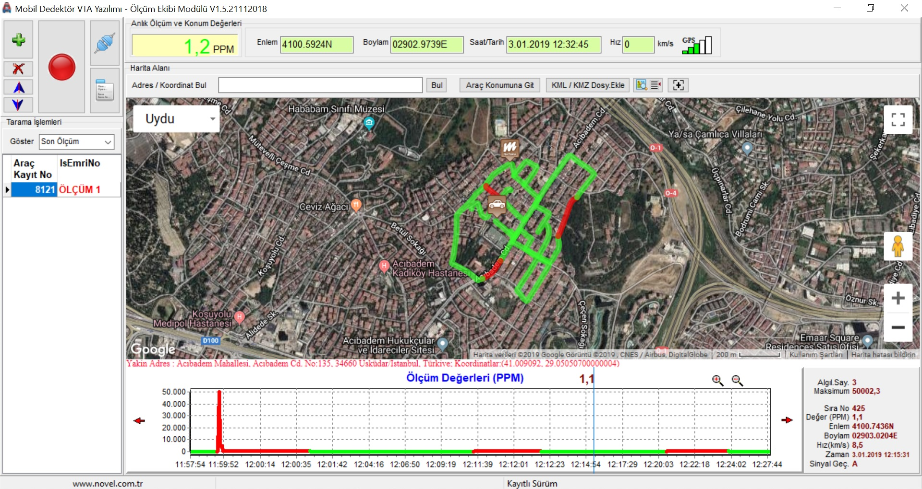Image resolution: width=922 pixels, height=489 pixels.
Task: Click the ÖLÇÜM 1 work order cell
Action: [x=88, y=189]
